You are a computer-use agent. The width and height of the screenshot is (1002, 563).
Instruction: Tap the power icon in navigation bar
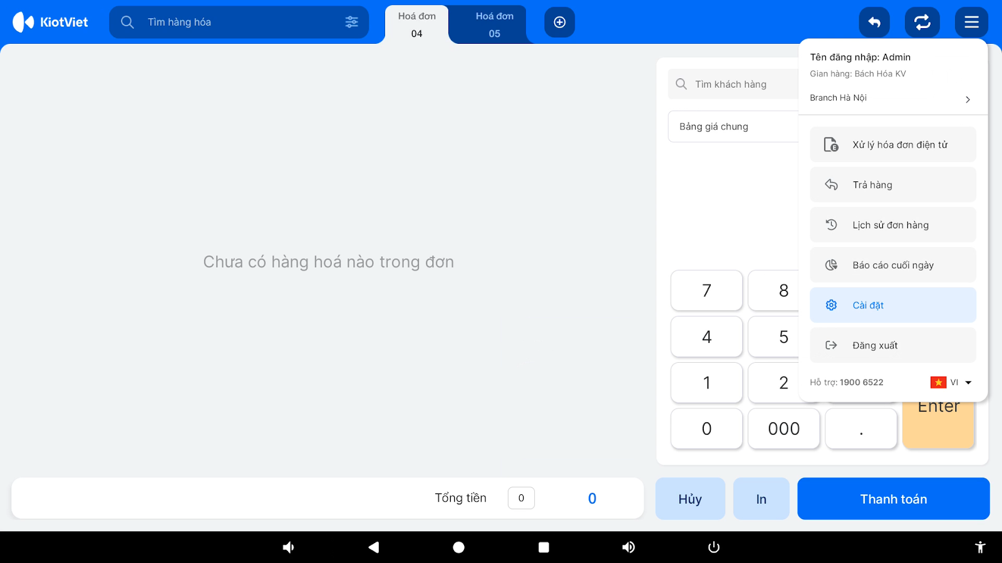point(713,547)
